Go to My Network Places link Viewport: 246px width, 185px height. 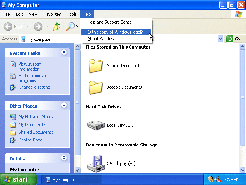[x=36, y=117]
